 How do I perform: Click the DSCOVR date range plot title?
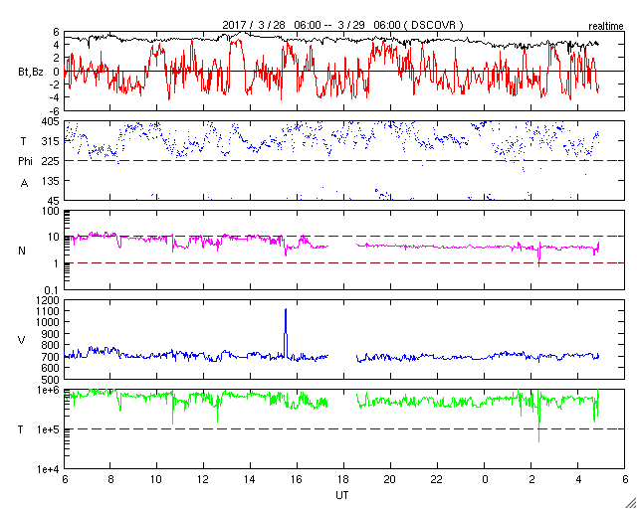[342, 25]
